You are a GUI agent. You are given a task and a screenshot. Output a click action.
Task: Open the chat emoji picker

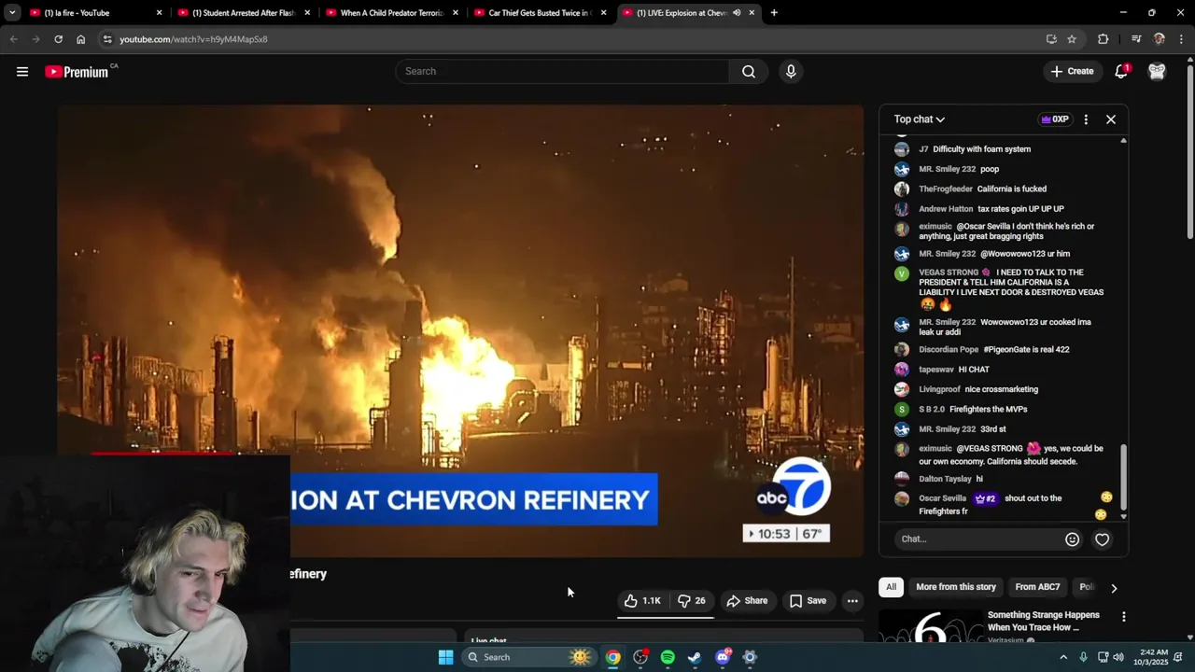[1072, 539]
